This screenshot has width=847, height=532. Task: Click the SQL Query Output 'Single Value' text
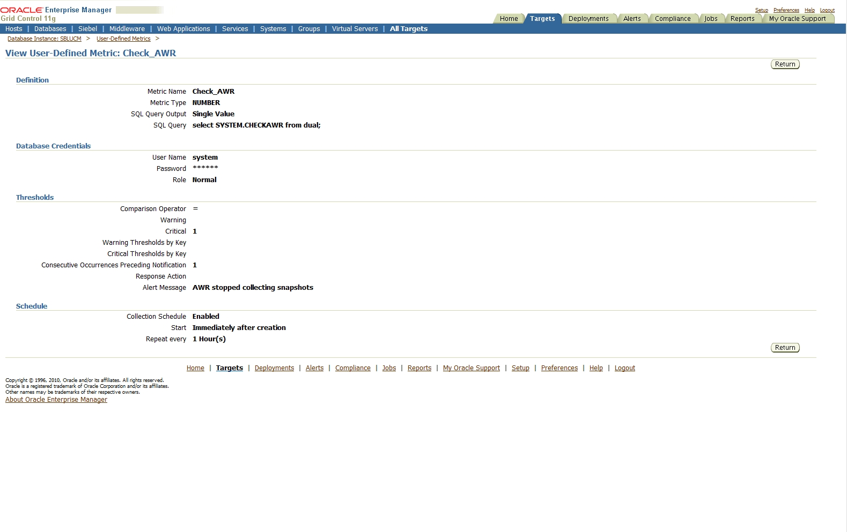(x=213, y=114)
